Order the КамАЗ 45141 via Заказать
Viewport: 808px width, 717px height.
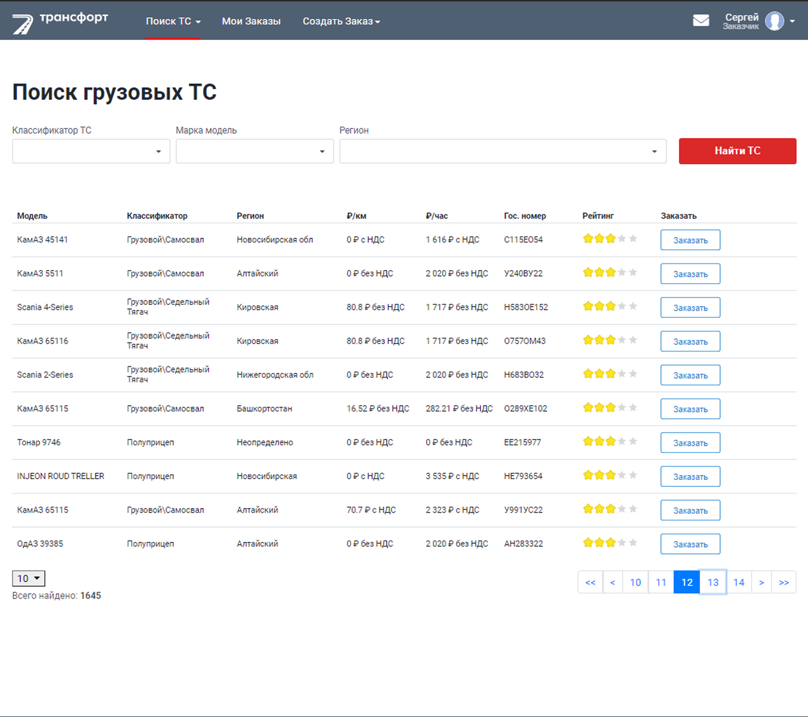(x=690, y=240)
